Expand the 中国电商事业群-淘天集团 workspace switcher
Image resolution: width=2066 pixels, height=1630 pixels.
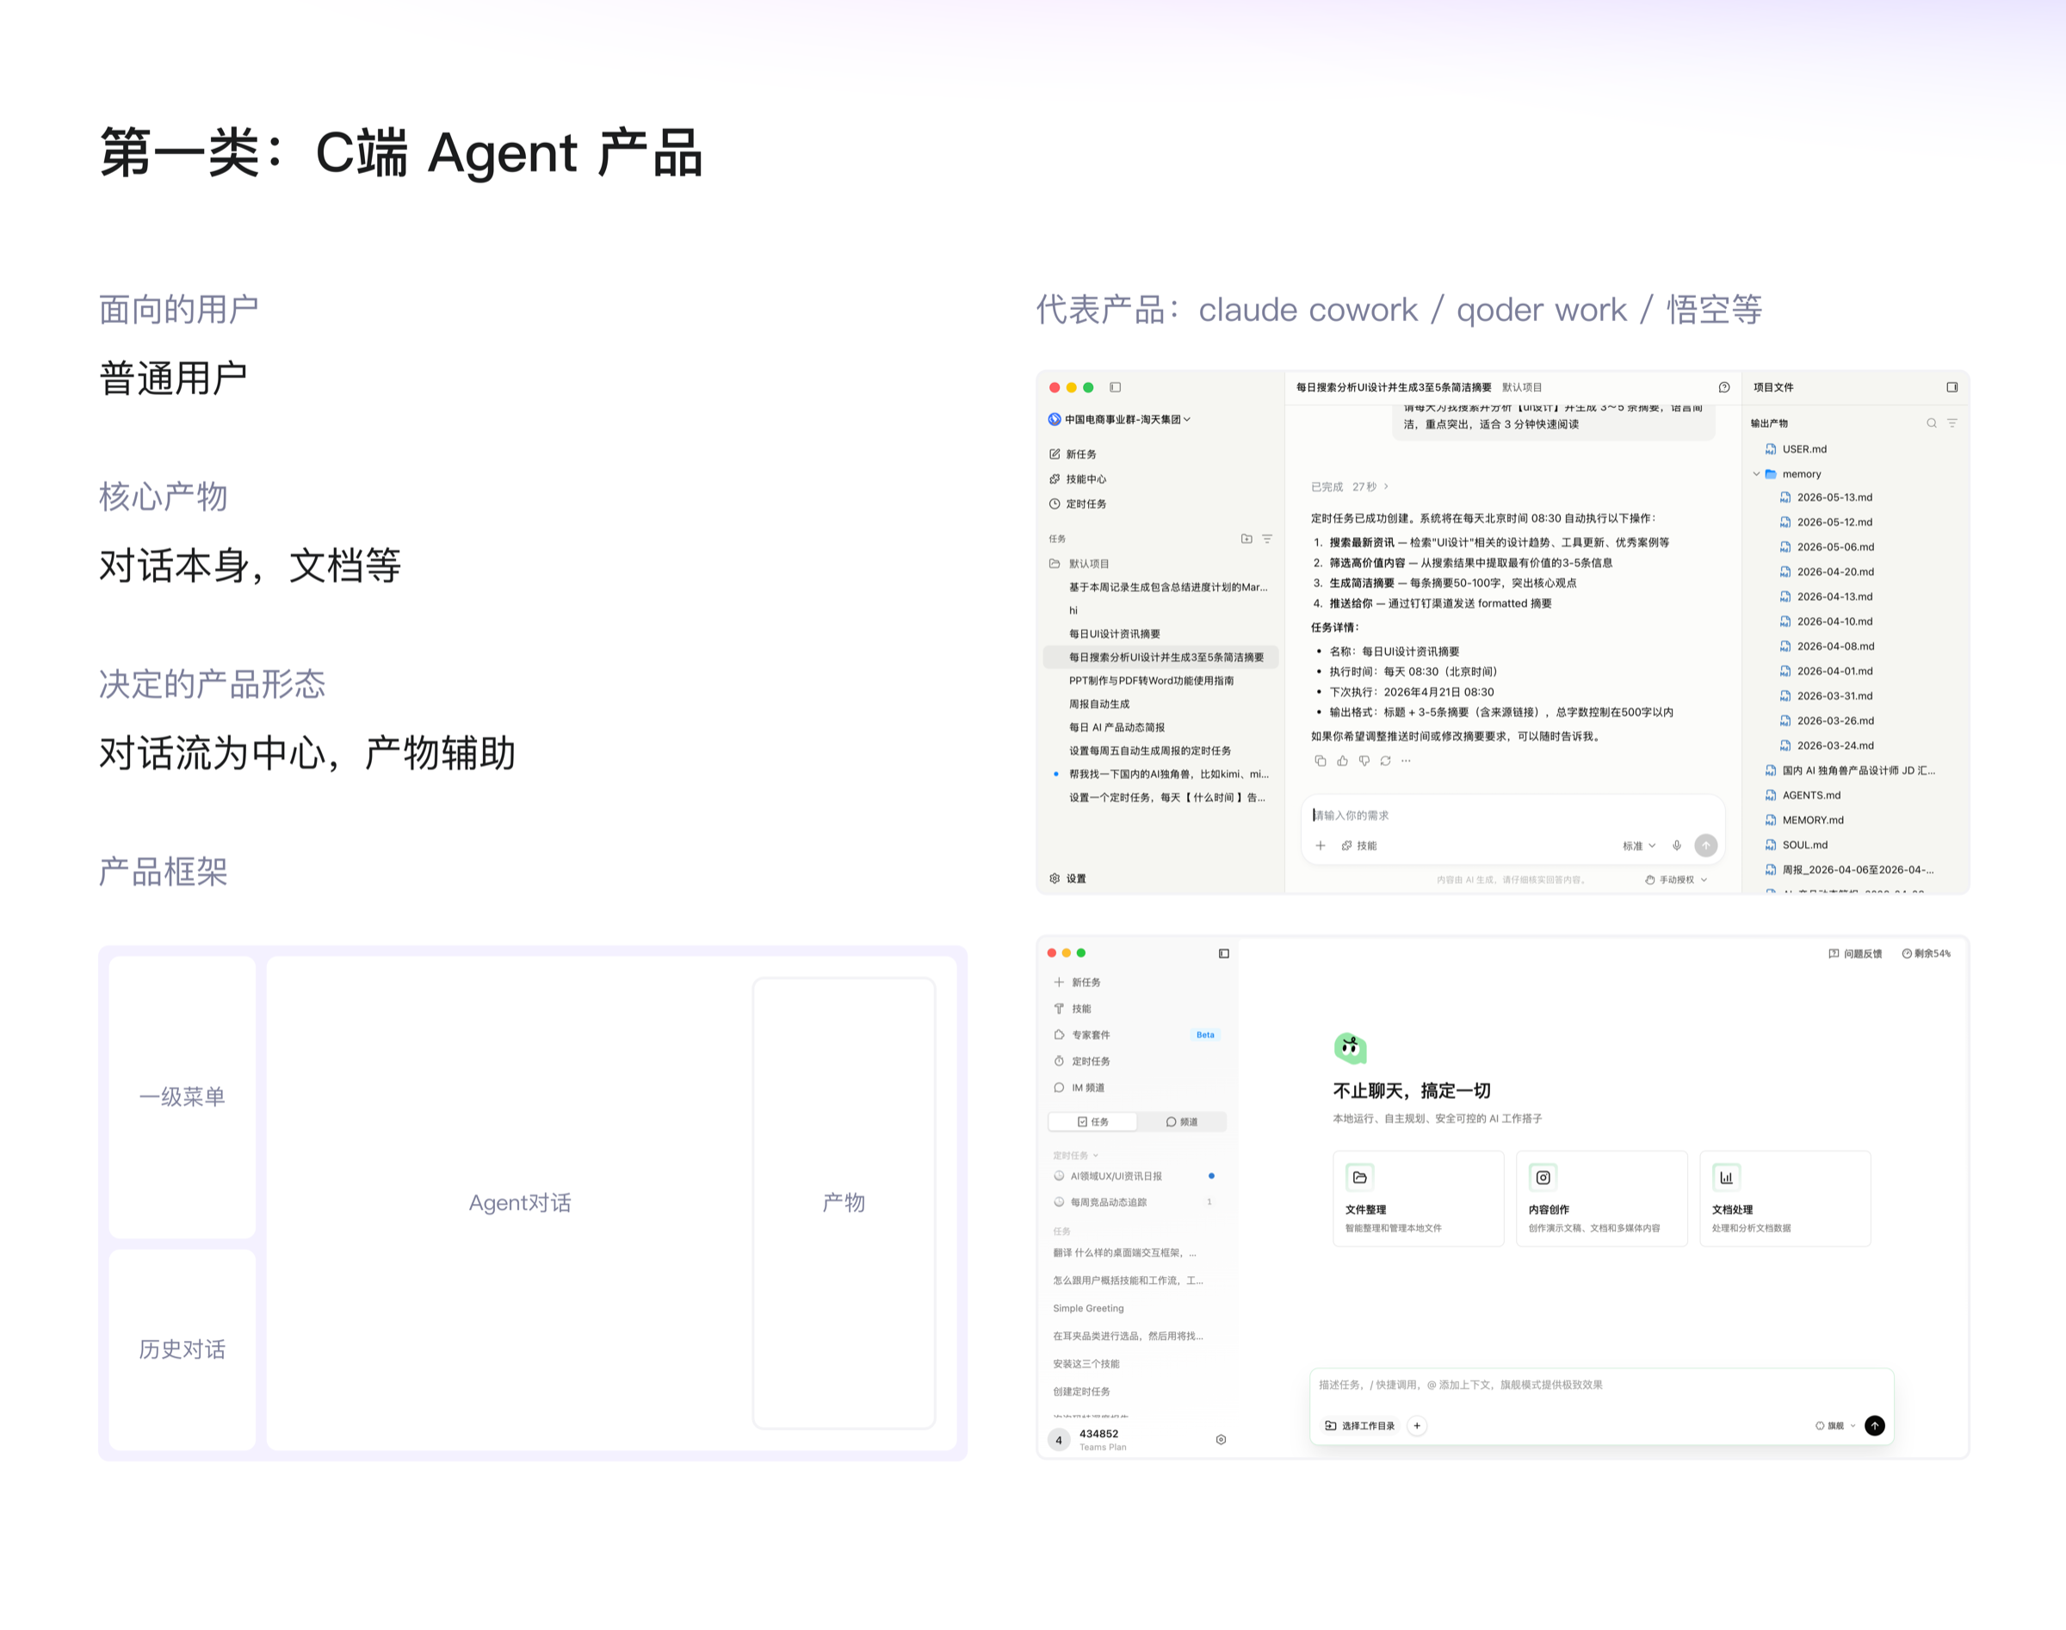click(1120, 419)
